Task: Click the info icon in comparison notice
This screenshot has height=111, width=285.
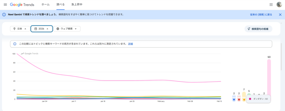Action: (x=15, y=44)
